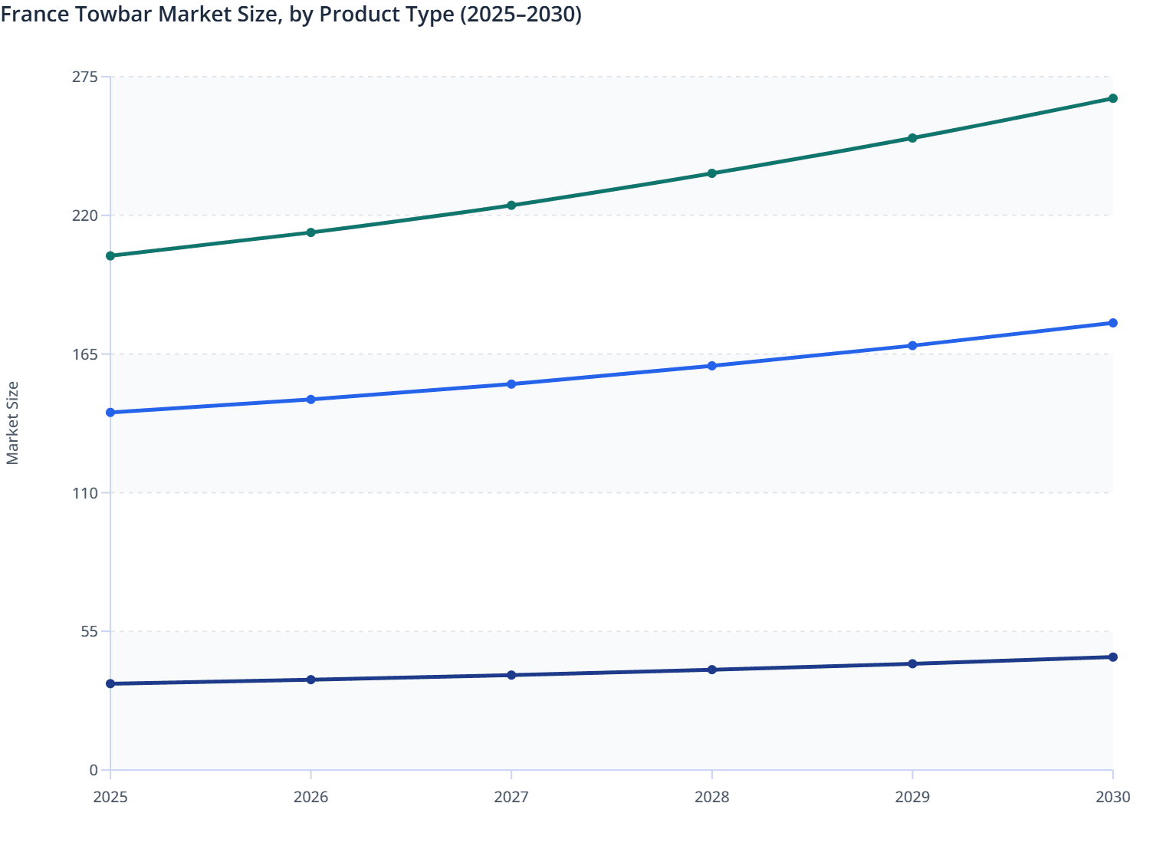The height and width of the screenshot is (859, 1156).
Task: Click the 2027 marker on the green line
Action: [x=511, y=206]
